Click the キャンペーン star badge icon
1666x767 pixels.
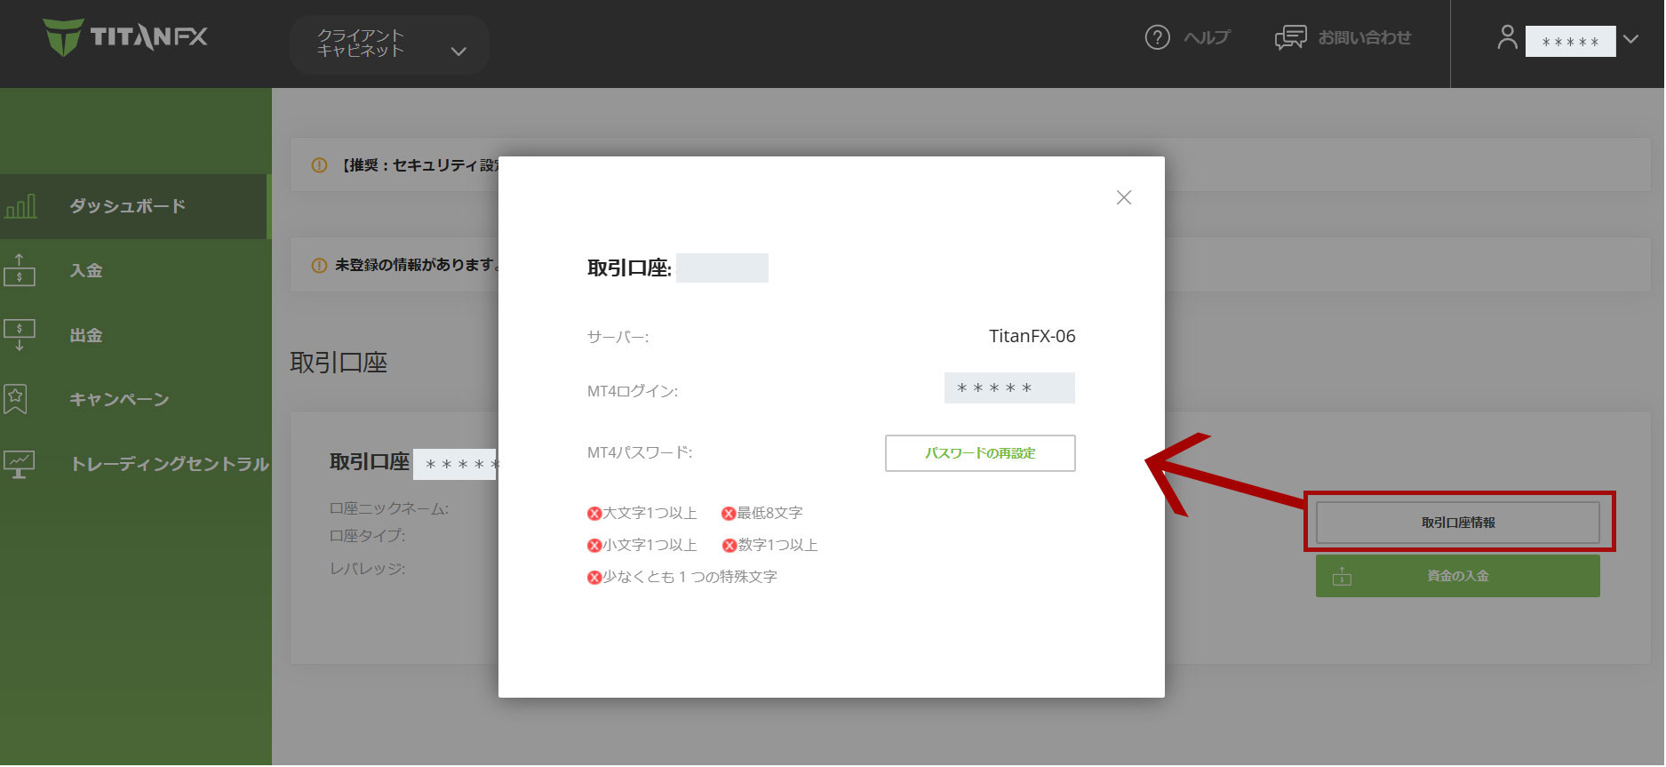(16, 399)
